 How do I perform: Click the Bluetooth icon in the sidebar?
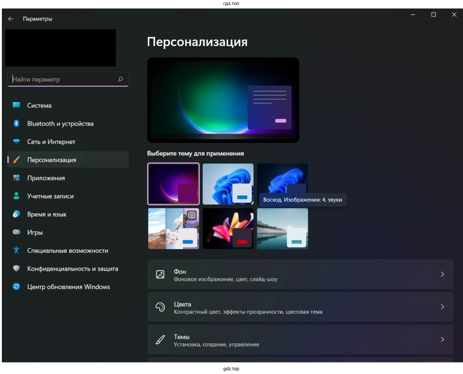tap(16, 123)
